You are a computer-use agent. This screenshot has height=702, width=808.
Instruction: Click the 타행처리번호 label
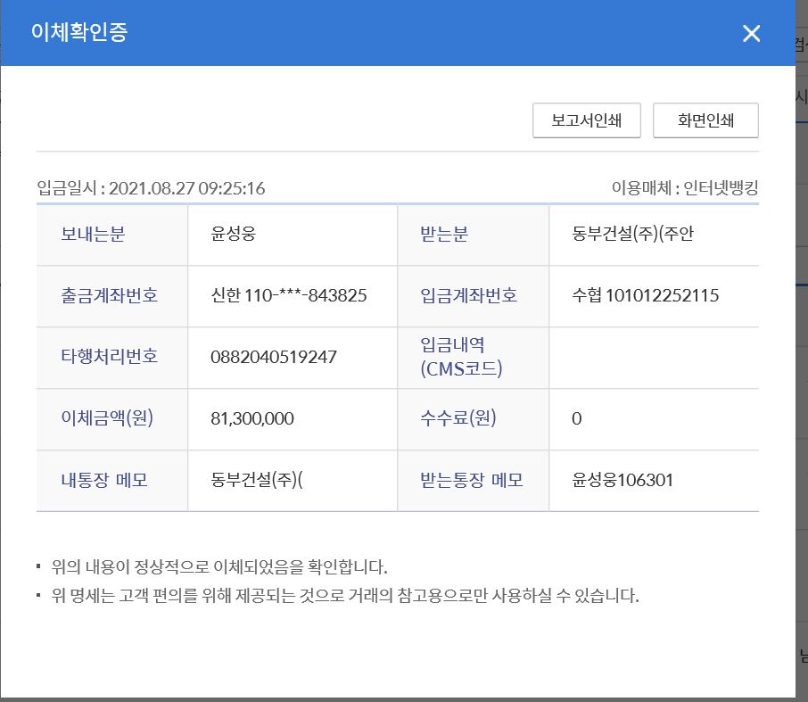(109, 357)
